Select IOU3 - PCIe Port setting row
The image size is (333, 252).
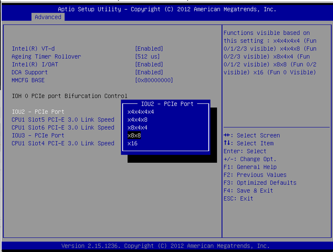point(38,135)
